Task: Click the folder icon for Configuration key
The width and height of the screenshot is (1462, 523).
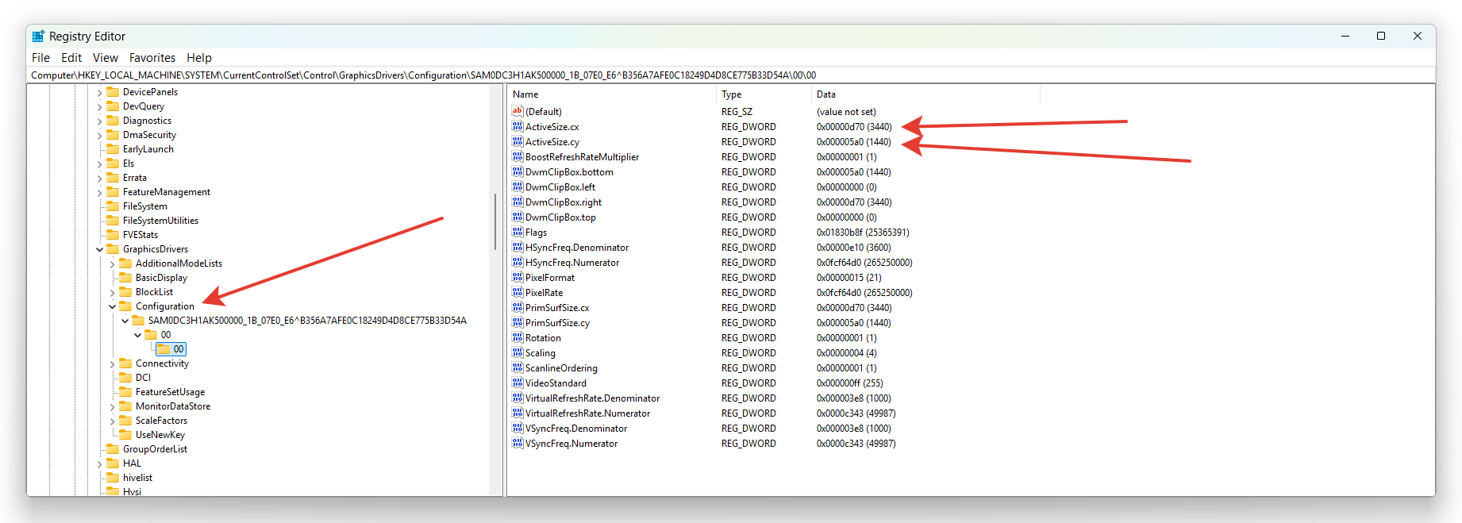Action: (x=125, y=306)
